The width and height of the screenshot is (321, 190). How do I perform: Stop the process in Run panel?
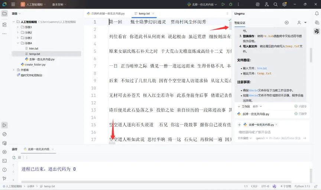pos(19,157)
